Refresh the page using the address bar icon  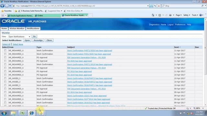155,6
